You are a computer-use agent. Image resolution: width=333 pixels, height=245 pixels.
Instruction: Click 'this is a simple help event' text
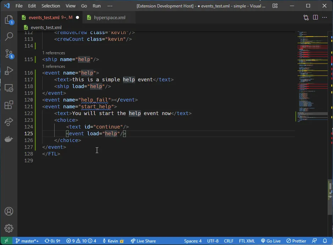112,80
